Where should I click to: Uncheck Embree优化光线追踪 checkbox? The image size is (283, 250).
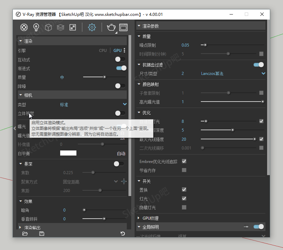click(184, 161)
